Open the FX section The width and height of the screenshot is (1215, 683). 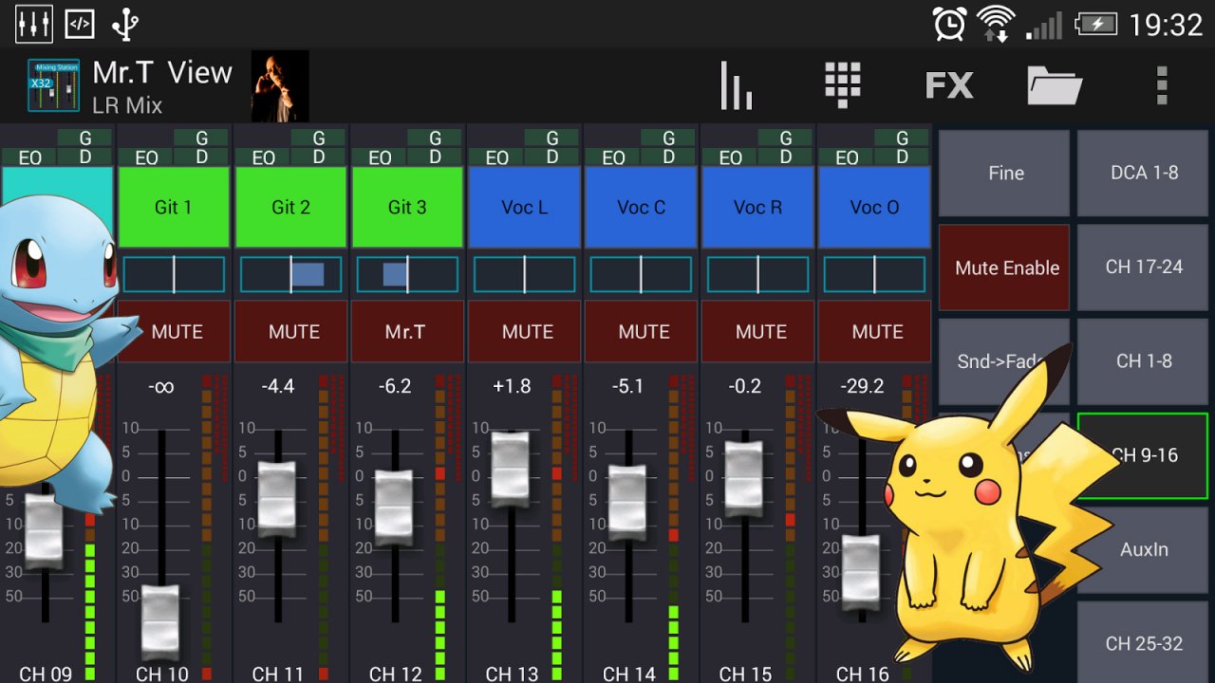point(949,86)
